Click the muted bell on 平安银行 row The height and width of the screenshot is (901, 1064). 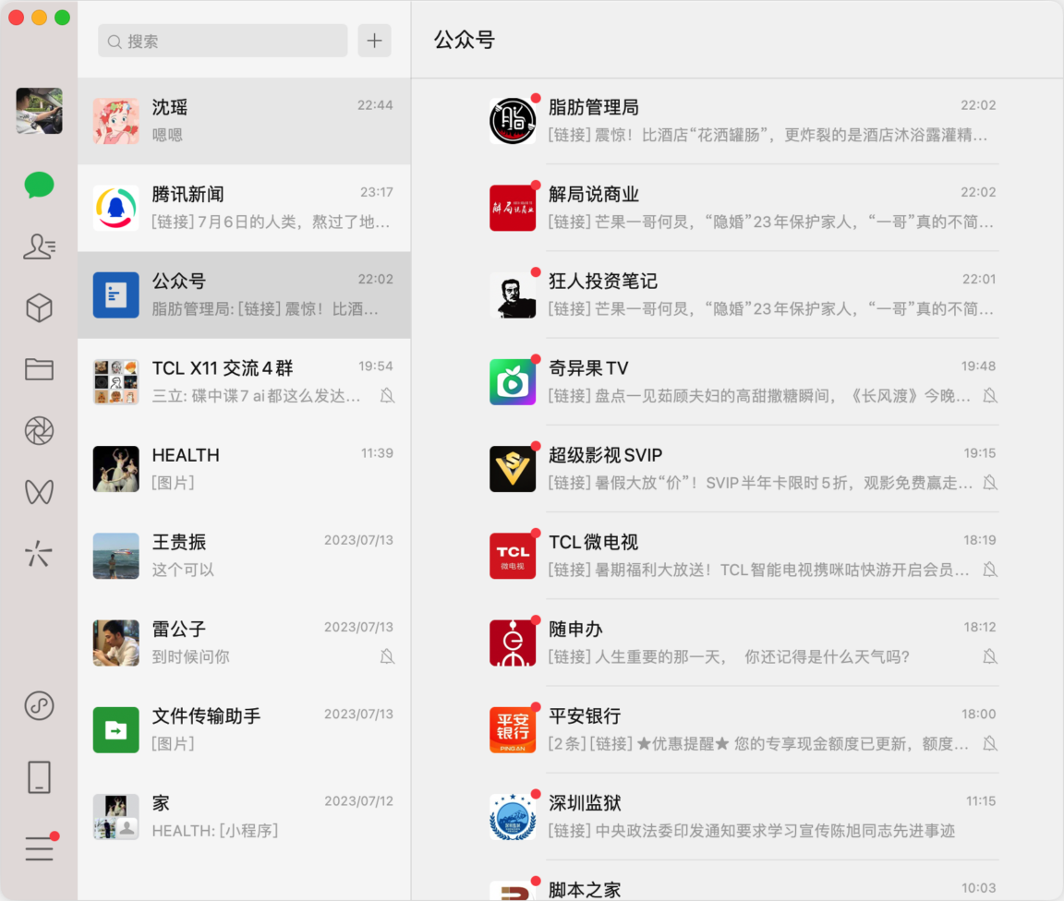(990, 743)
